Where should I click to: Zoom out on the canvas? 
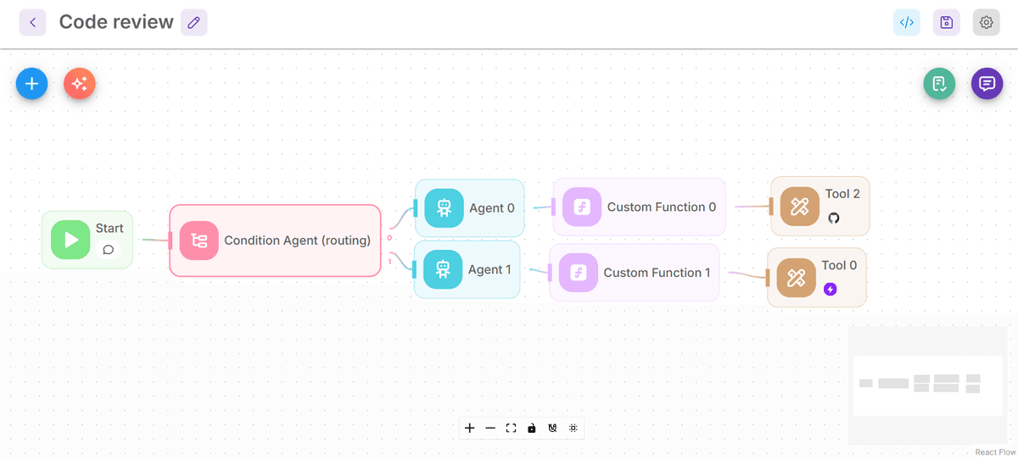point(490,429)
